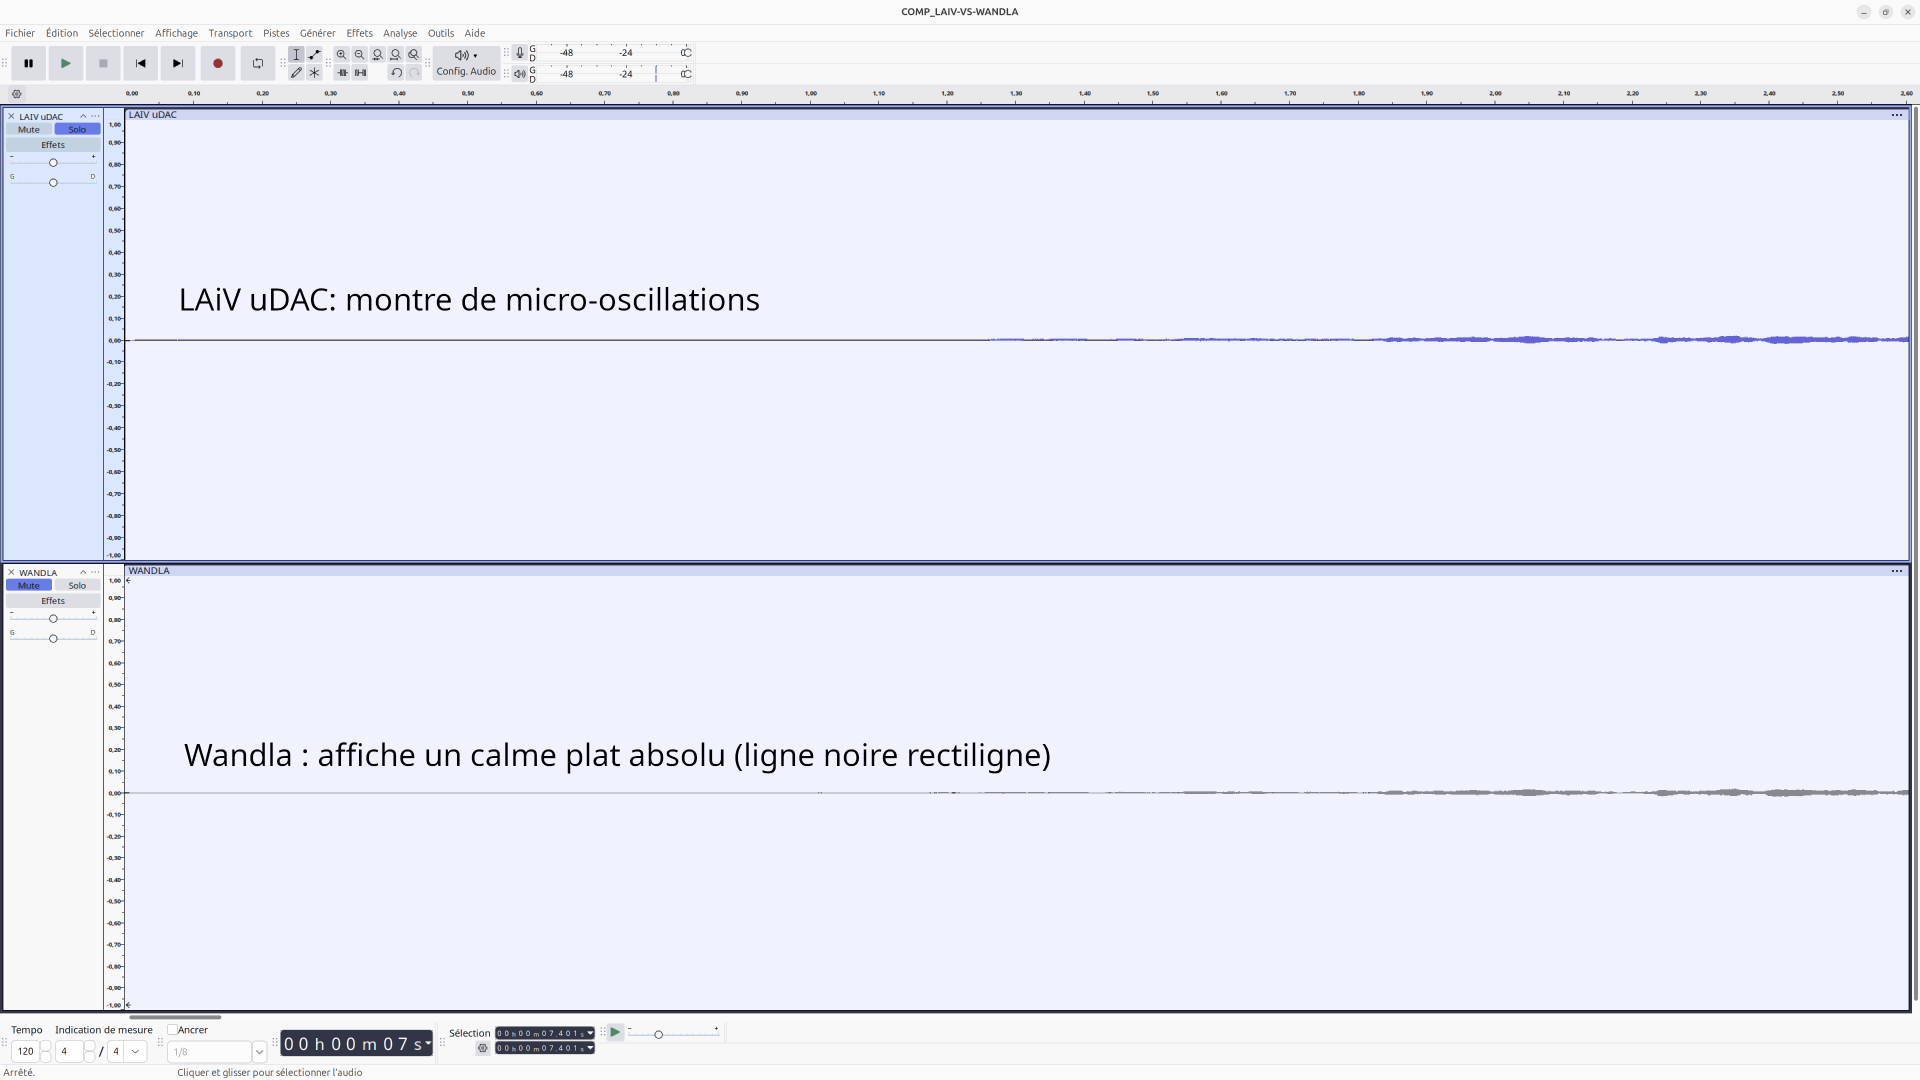This screenshot has height=1080, width=1920.
Task: Enable the Ancrer checkbox
Action: point(172,1030)
